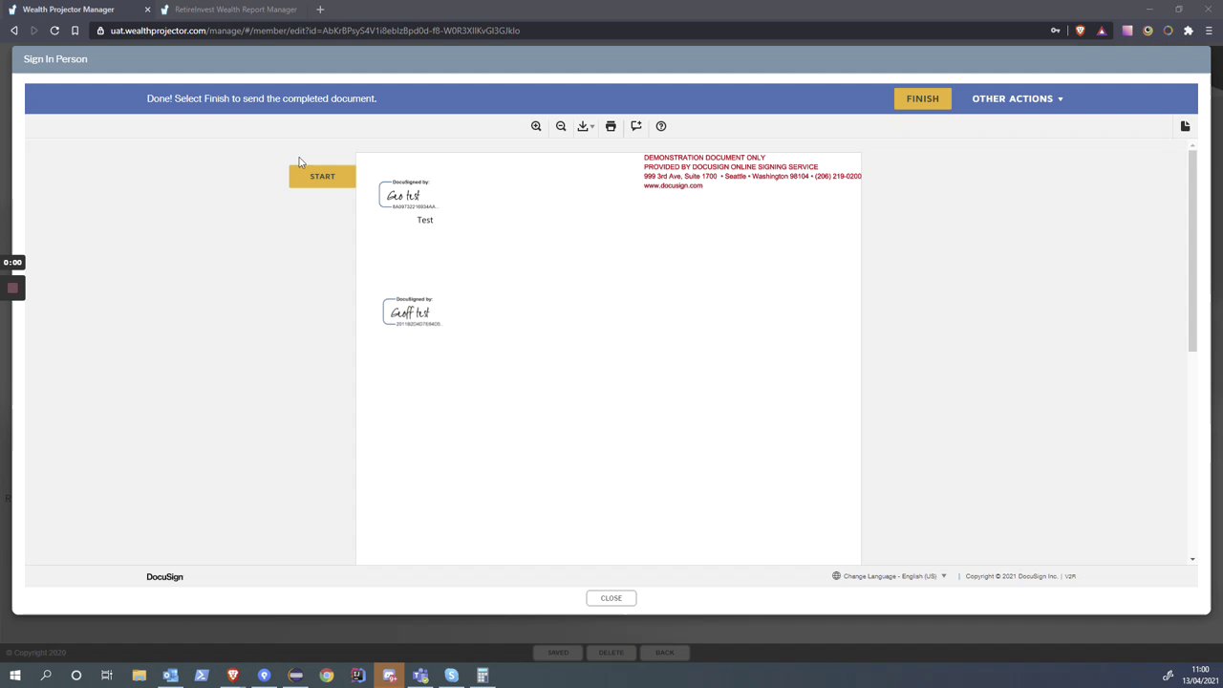
Task: Open the download document menu
Action: coord(585,126)
